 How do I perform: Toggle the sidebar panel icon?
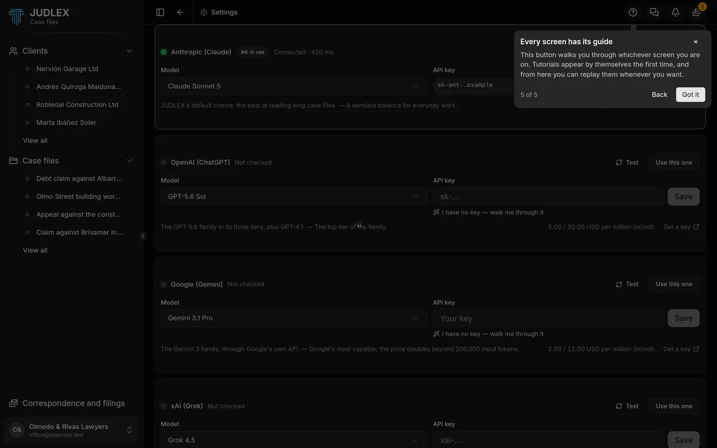coord(160,12)
